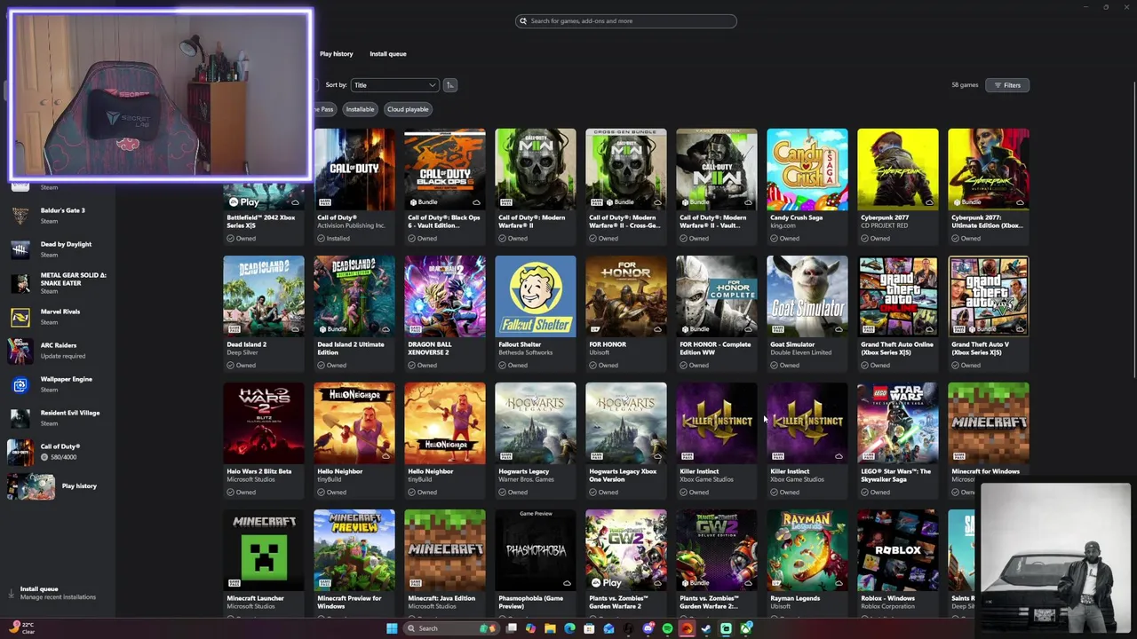Open Task View from taskbar

click(512, 628)
